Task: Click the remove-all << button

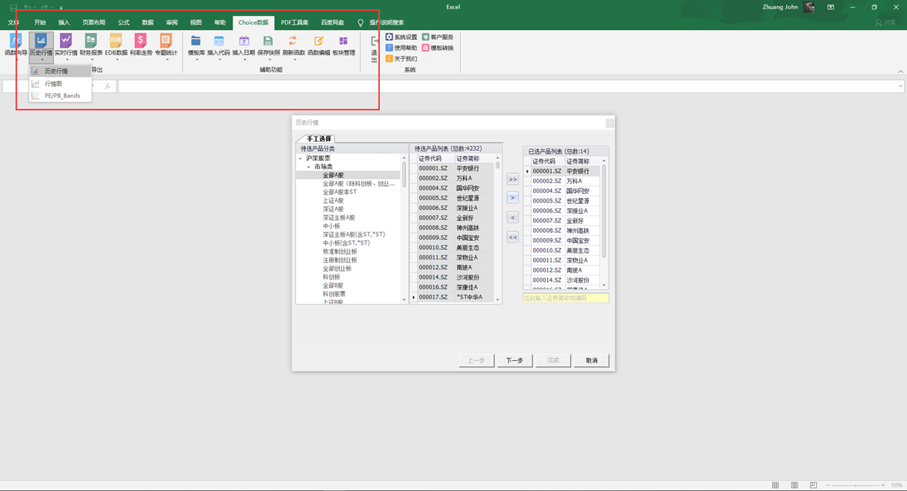Action: (x=512, y=237)
